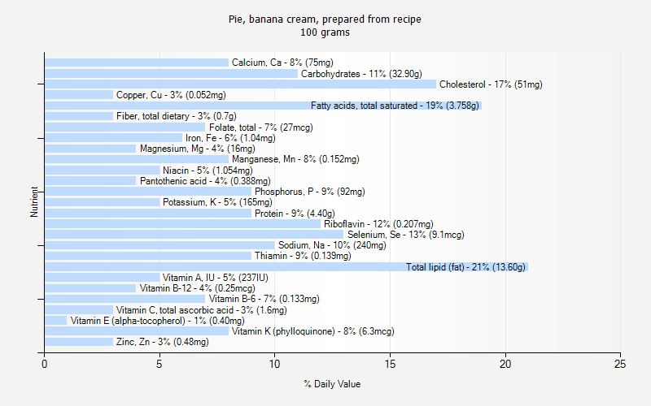651x406 pixels.
Task: Click the blue Protein bar
Action: [x=148, y=214]
